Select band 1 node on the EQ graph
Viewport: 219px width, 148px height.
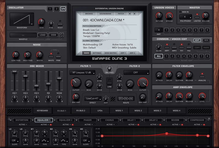(x=166, y=134)
